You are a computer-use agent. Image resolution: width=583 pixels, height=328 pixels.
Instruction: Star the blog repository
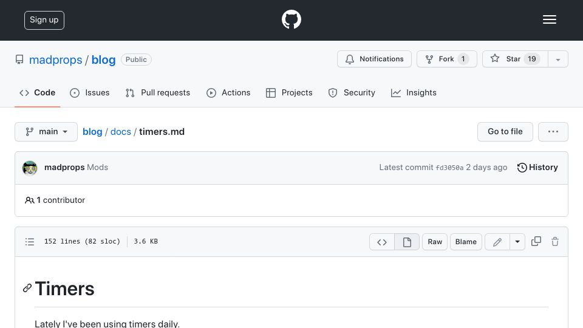pos(515,59)
